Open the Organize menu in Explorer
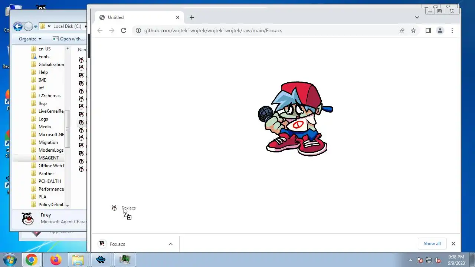475x267 pixels. [30, 39]
